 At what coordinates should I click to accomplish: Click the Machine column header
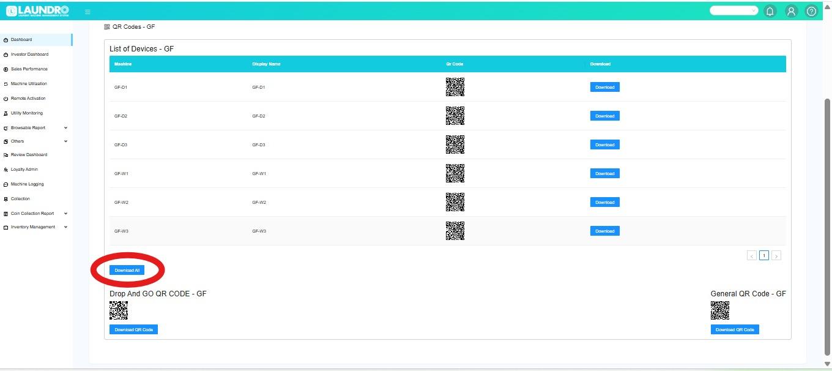click(x=123, y=64)
